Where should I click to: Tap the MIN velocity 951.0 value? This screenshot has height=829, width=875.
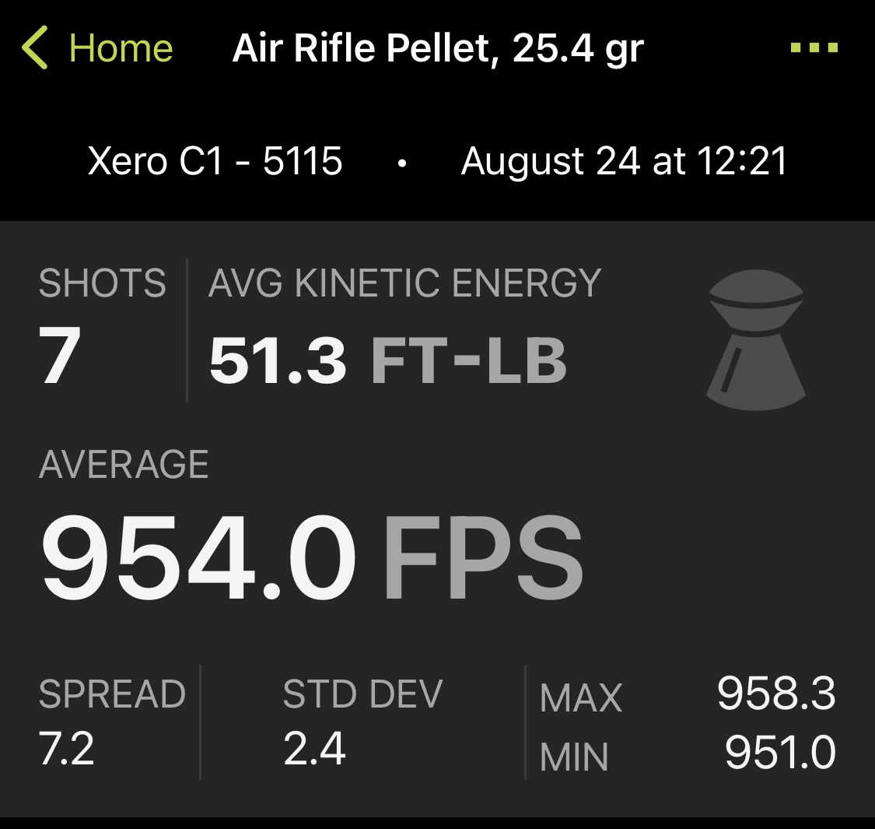(x=780, y=753)
